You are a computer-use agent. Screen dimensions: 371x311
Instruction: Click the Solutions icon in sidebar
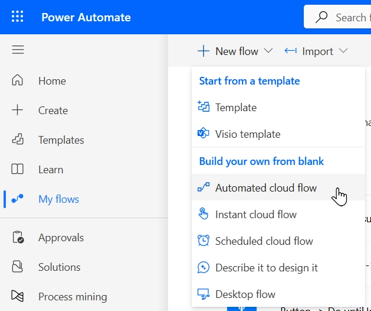point(18,267)
